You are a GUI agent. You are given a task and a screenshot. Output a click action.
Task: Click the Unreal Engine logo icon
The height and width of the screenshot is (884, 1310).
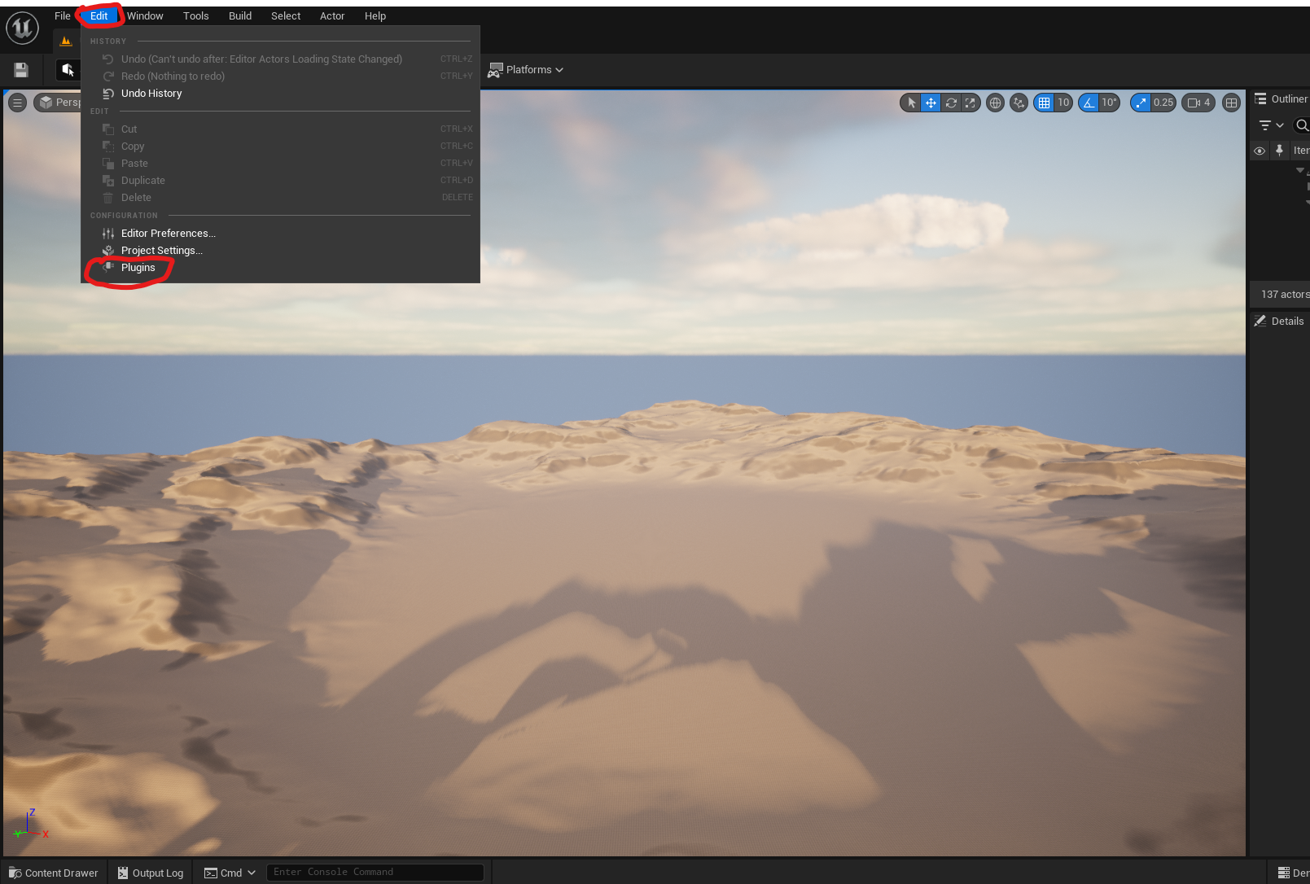tap(22, 28)
